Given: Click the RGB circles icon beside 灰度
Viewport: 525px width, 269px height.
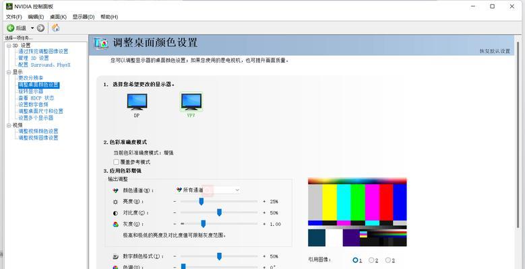Looking at the screenshot, I should (115, 224).
